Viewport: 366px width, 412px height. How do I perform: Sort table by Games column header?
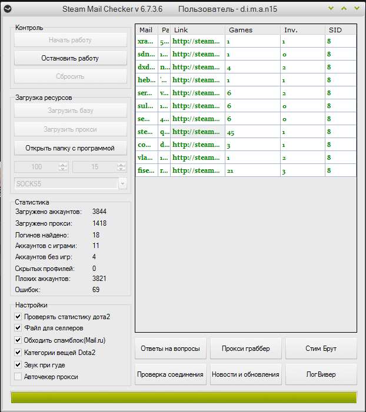click(x=252, y=30)
